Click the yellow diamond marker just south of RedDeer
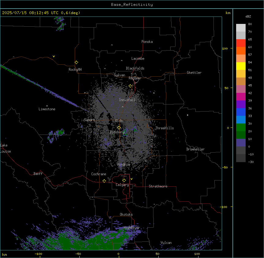This screenshot has height=258, width=264. (x=130, y=86)
